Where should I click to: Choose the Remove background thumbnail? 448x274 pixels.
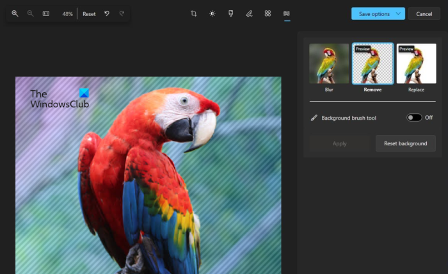pyautogui.click(x=372, y=63)
